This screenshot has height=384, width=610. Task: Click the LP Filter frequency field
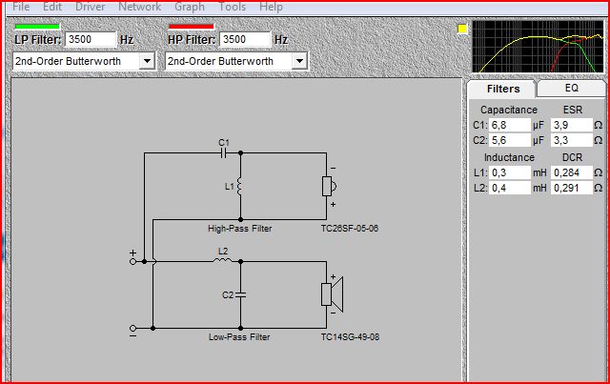pos(91,39)
